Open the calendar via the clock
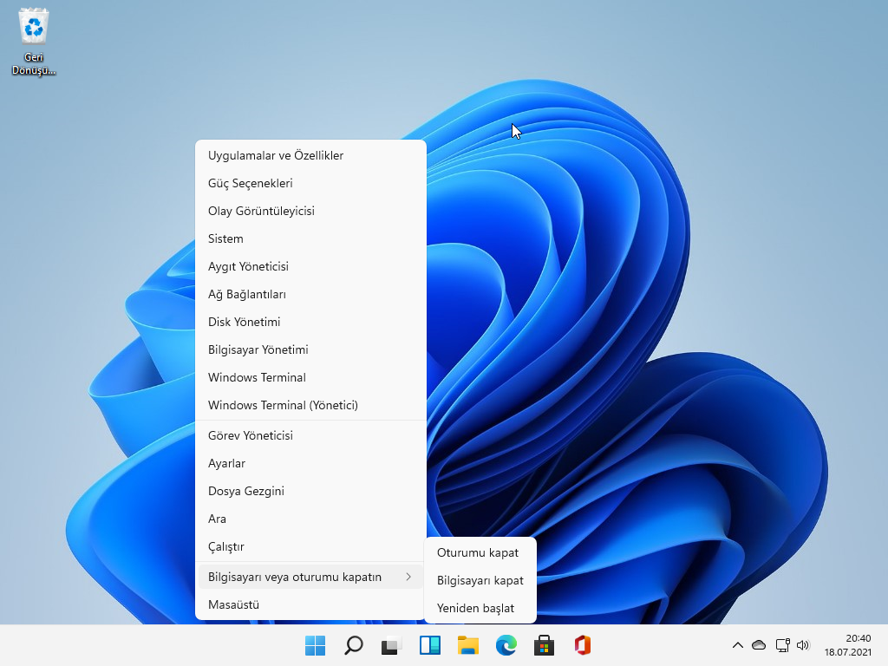Viewport: 888px width, 666px height. [x=851, y=648]
